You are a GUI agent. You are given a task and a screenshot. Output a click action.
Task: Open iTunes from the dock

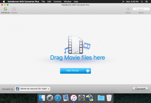(x=74, y=98)
